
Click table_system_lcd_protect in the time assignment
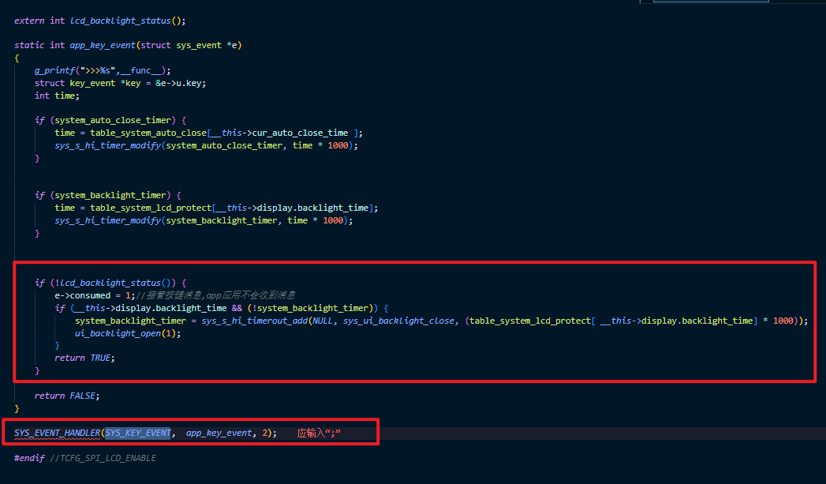pos(151,208)
